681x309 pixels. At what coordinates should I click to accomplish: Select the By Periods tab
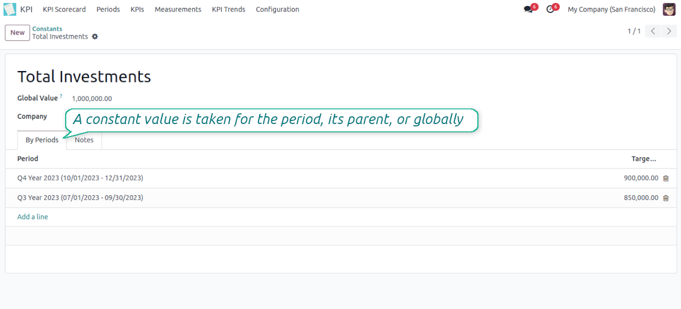pyautogui.click(x=42, y=140)
